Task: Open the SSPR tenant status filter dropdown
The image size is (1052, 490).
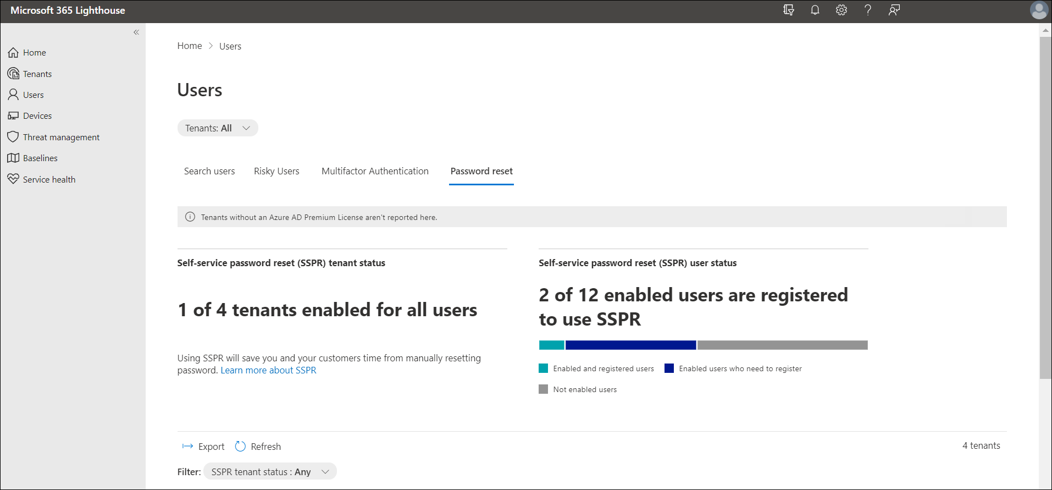Action: point(270,472)
